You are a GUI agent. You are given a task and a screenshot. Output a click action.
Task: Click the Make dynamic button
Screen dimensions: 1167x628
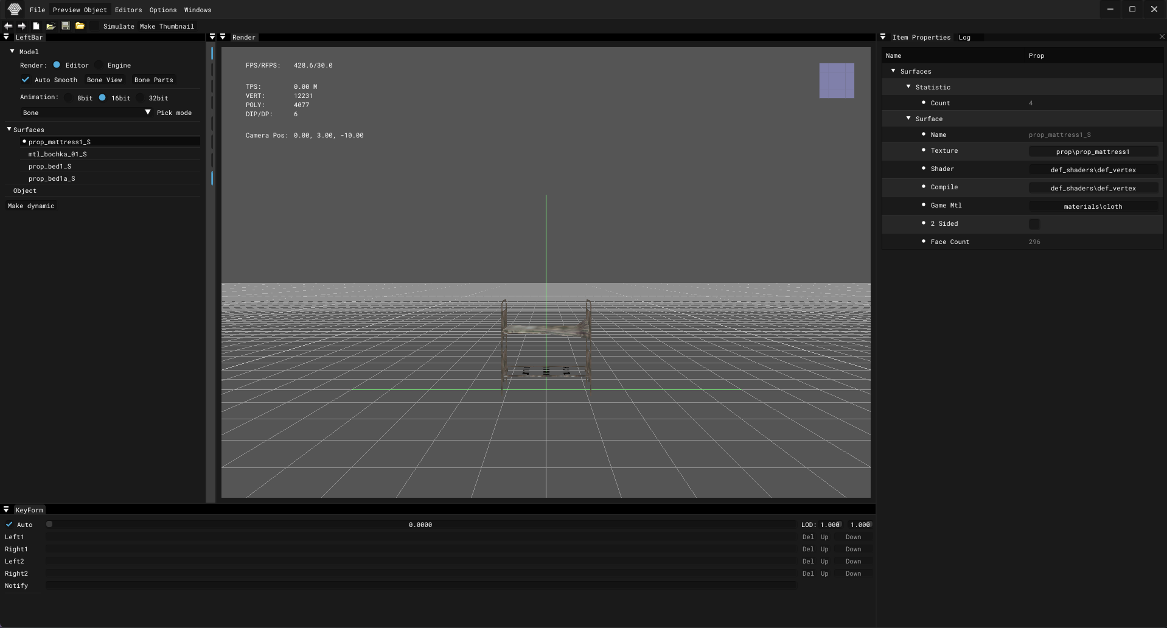31,206
